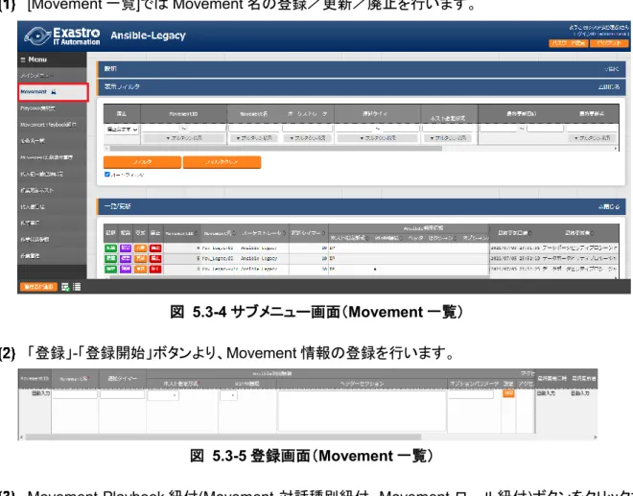Screen dimensions: 633x496
Task: Sort list by orchestrator column arrows
Action: [x=284, y=233]
